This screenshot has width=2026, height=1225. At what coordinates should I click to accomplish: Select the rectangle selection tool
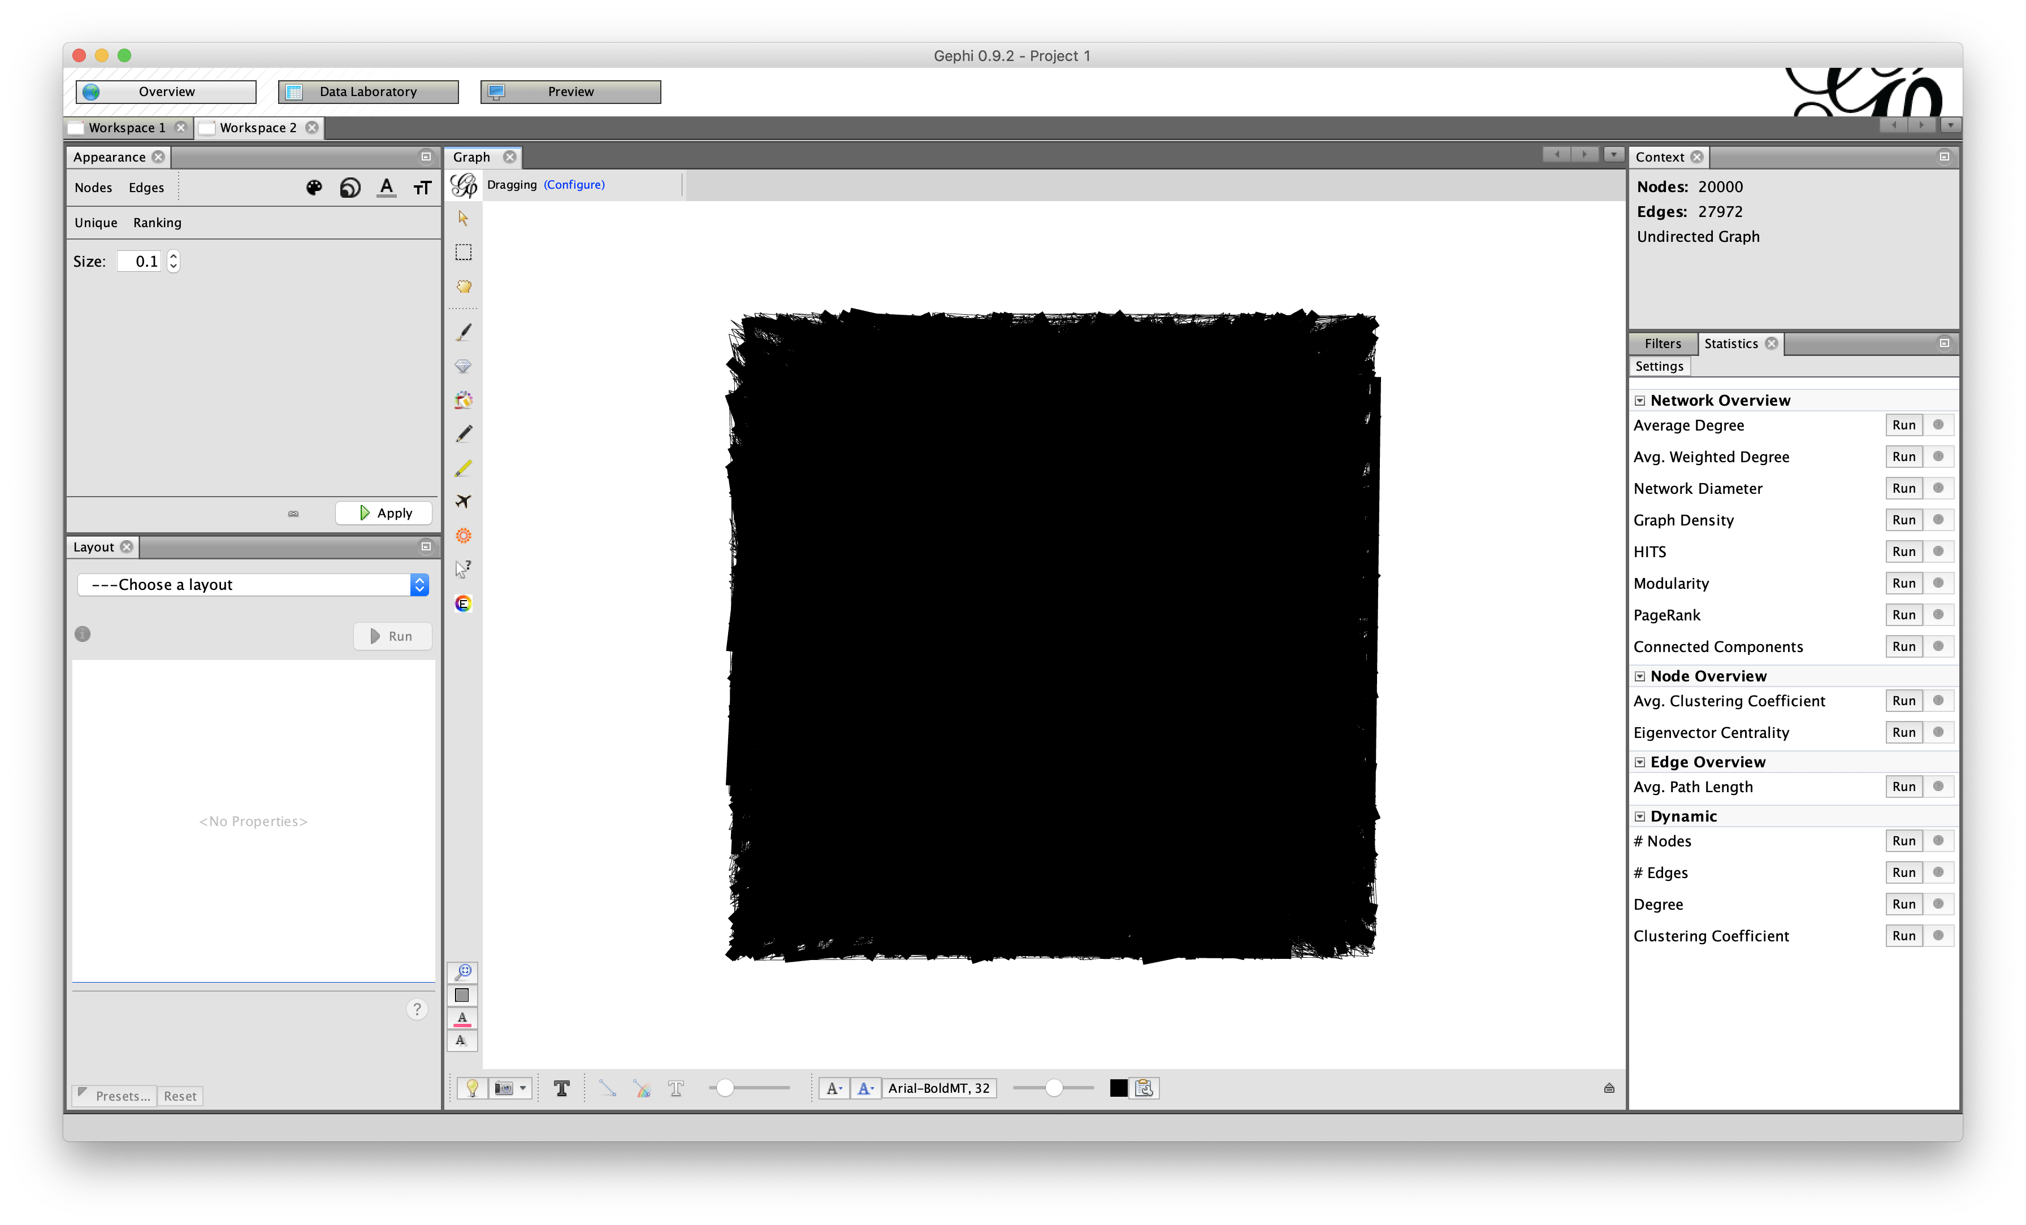point(463,253)
